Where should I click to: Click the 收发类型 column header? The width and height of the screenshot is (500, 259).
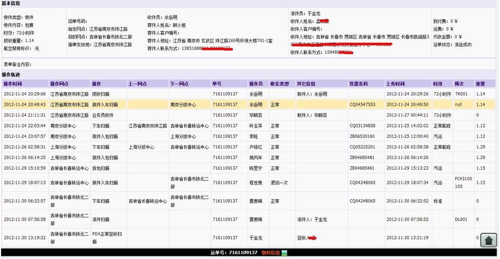point(279,84)
